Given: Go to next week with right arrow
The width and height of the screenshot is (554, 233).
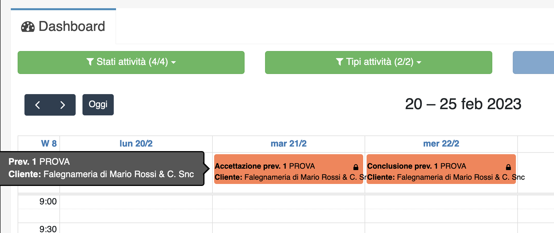Looking at the screenshot, I should [x=63, y=105].
